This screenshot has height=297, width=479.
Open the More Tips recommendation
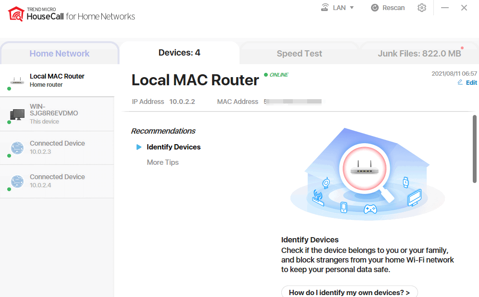click(x=163, y=162)
